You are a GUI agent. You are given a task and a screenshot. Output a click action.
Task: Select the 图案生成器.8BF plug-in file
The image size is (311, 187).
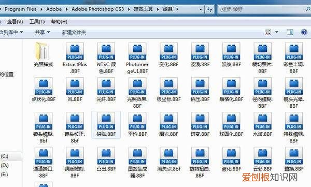point(137,162)
